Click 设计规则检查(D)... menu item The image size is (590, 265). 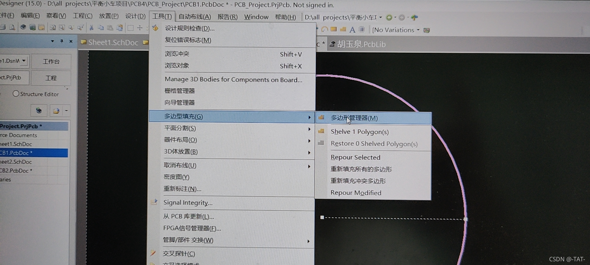232,28
